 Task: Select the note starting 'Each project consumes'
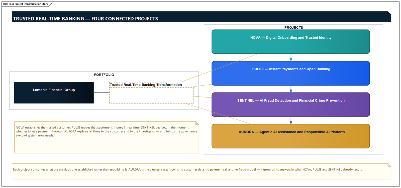coord(202,172)
